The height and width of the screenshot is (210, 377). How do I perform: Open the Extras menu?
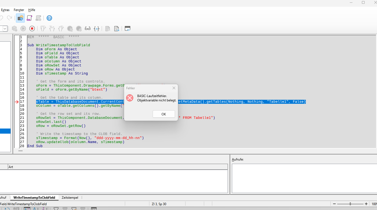coord(5,10)
